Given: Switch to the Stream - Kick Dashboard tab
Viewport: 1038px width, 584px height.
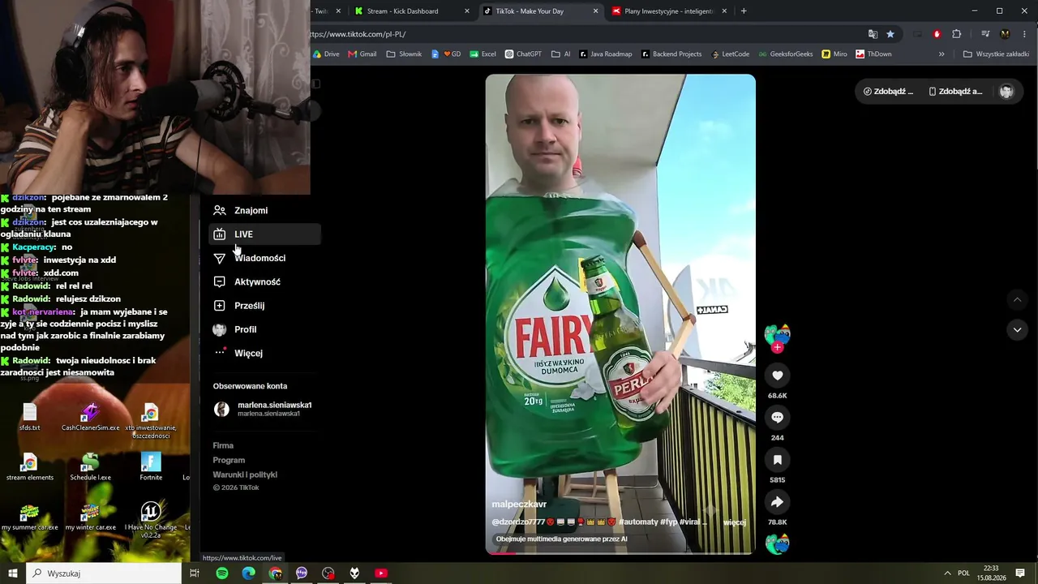Looking at the screenshot, I should click(x=413, y=11).
